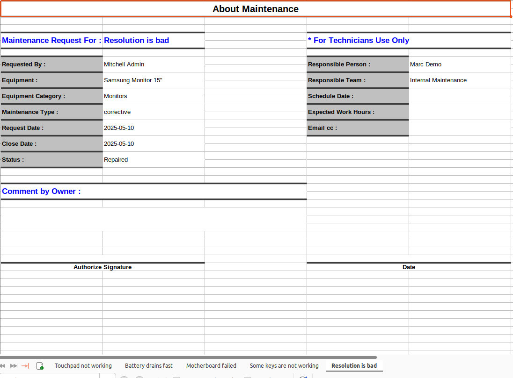Click the Status label cell

click(51, 160)
